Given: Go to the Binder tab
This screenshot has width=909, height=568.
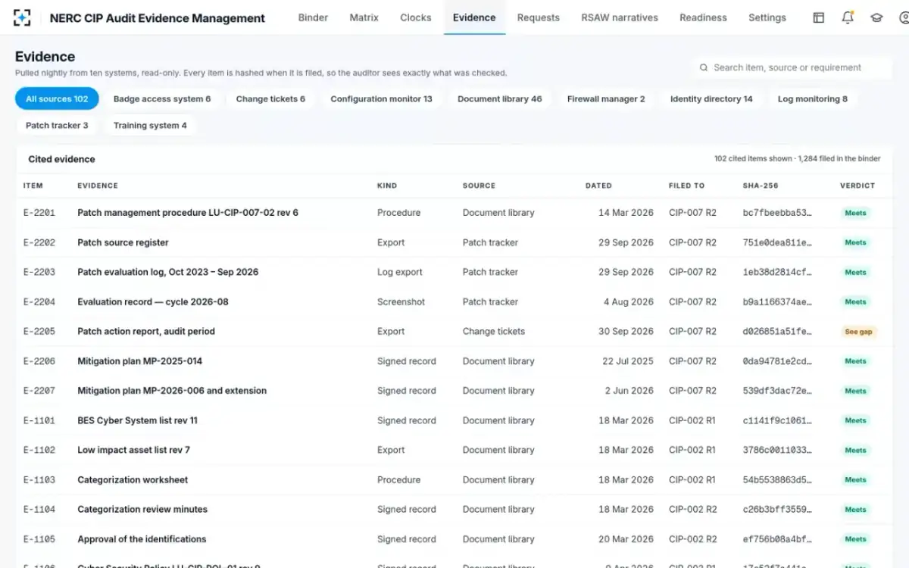Looking at the screenshot, I should pos(313,17).
